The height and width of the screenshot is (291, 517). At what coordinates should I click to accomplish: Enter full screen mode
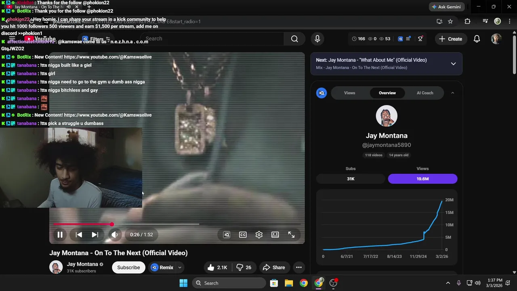tap(291, 235)
